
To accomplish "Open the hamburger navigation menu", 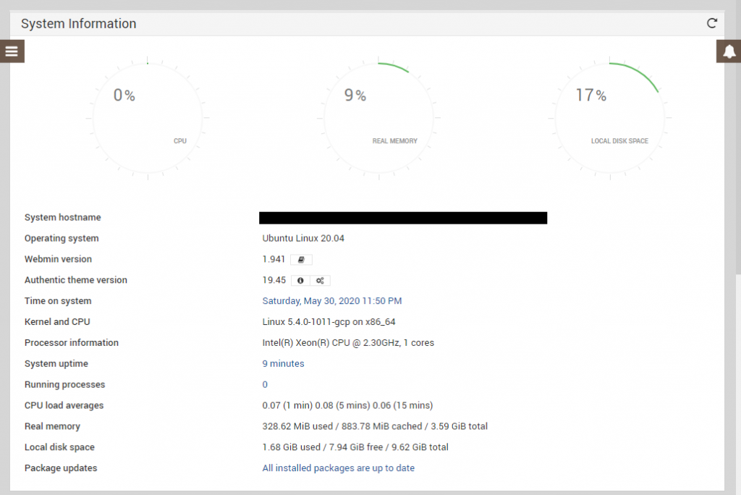I will 12,51.
